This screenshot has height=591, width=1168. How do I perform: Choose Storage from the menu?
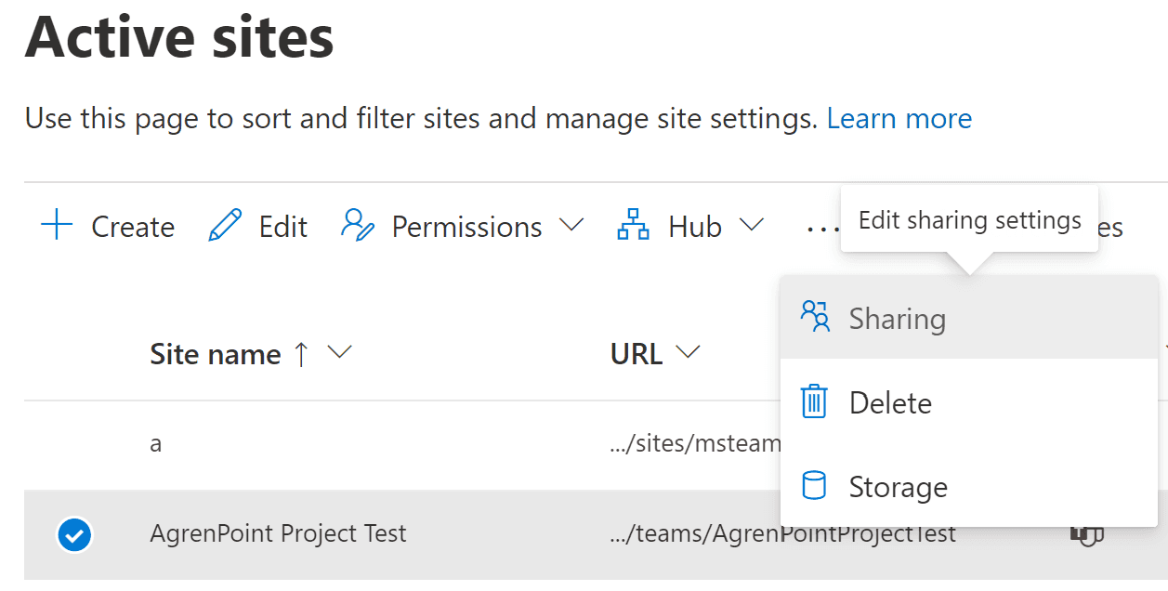(x=898, y=486)
